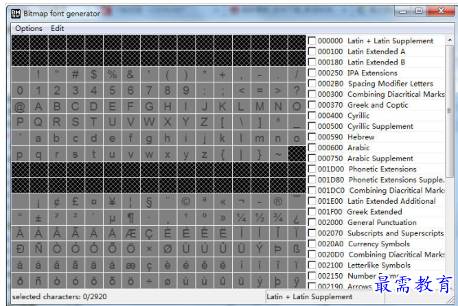
Task: Select the capital M glyph
Action: pyautogui.click(x=260, y=106)
